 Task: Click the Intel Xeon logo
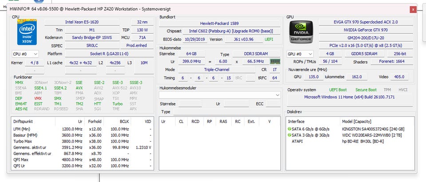26,33
